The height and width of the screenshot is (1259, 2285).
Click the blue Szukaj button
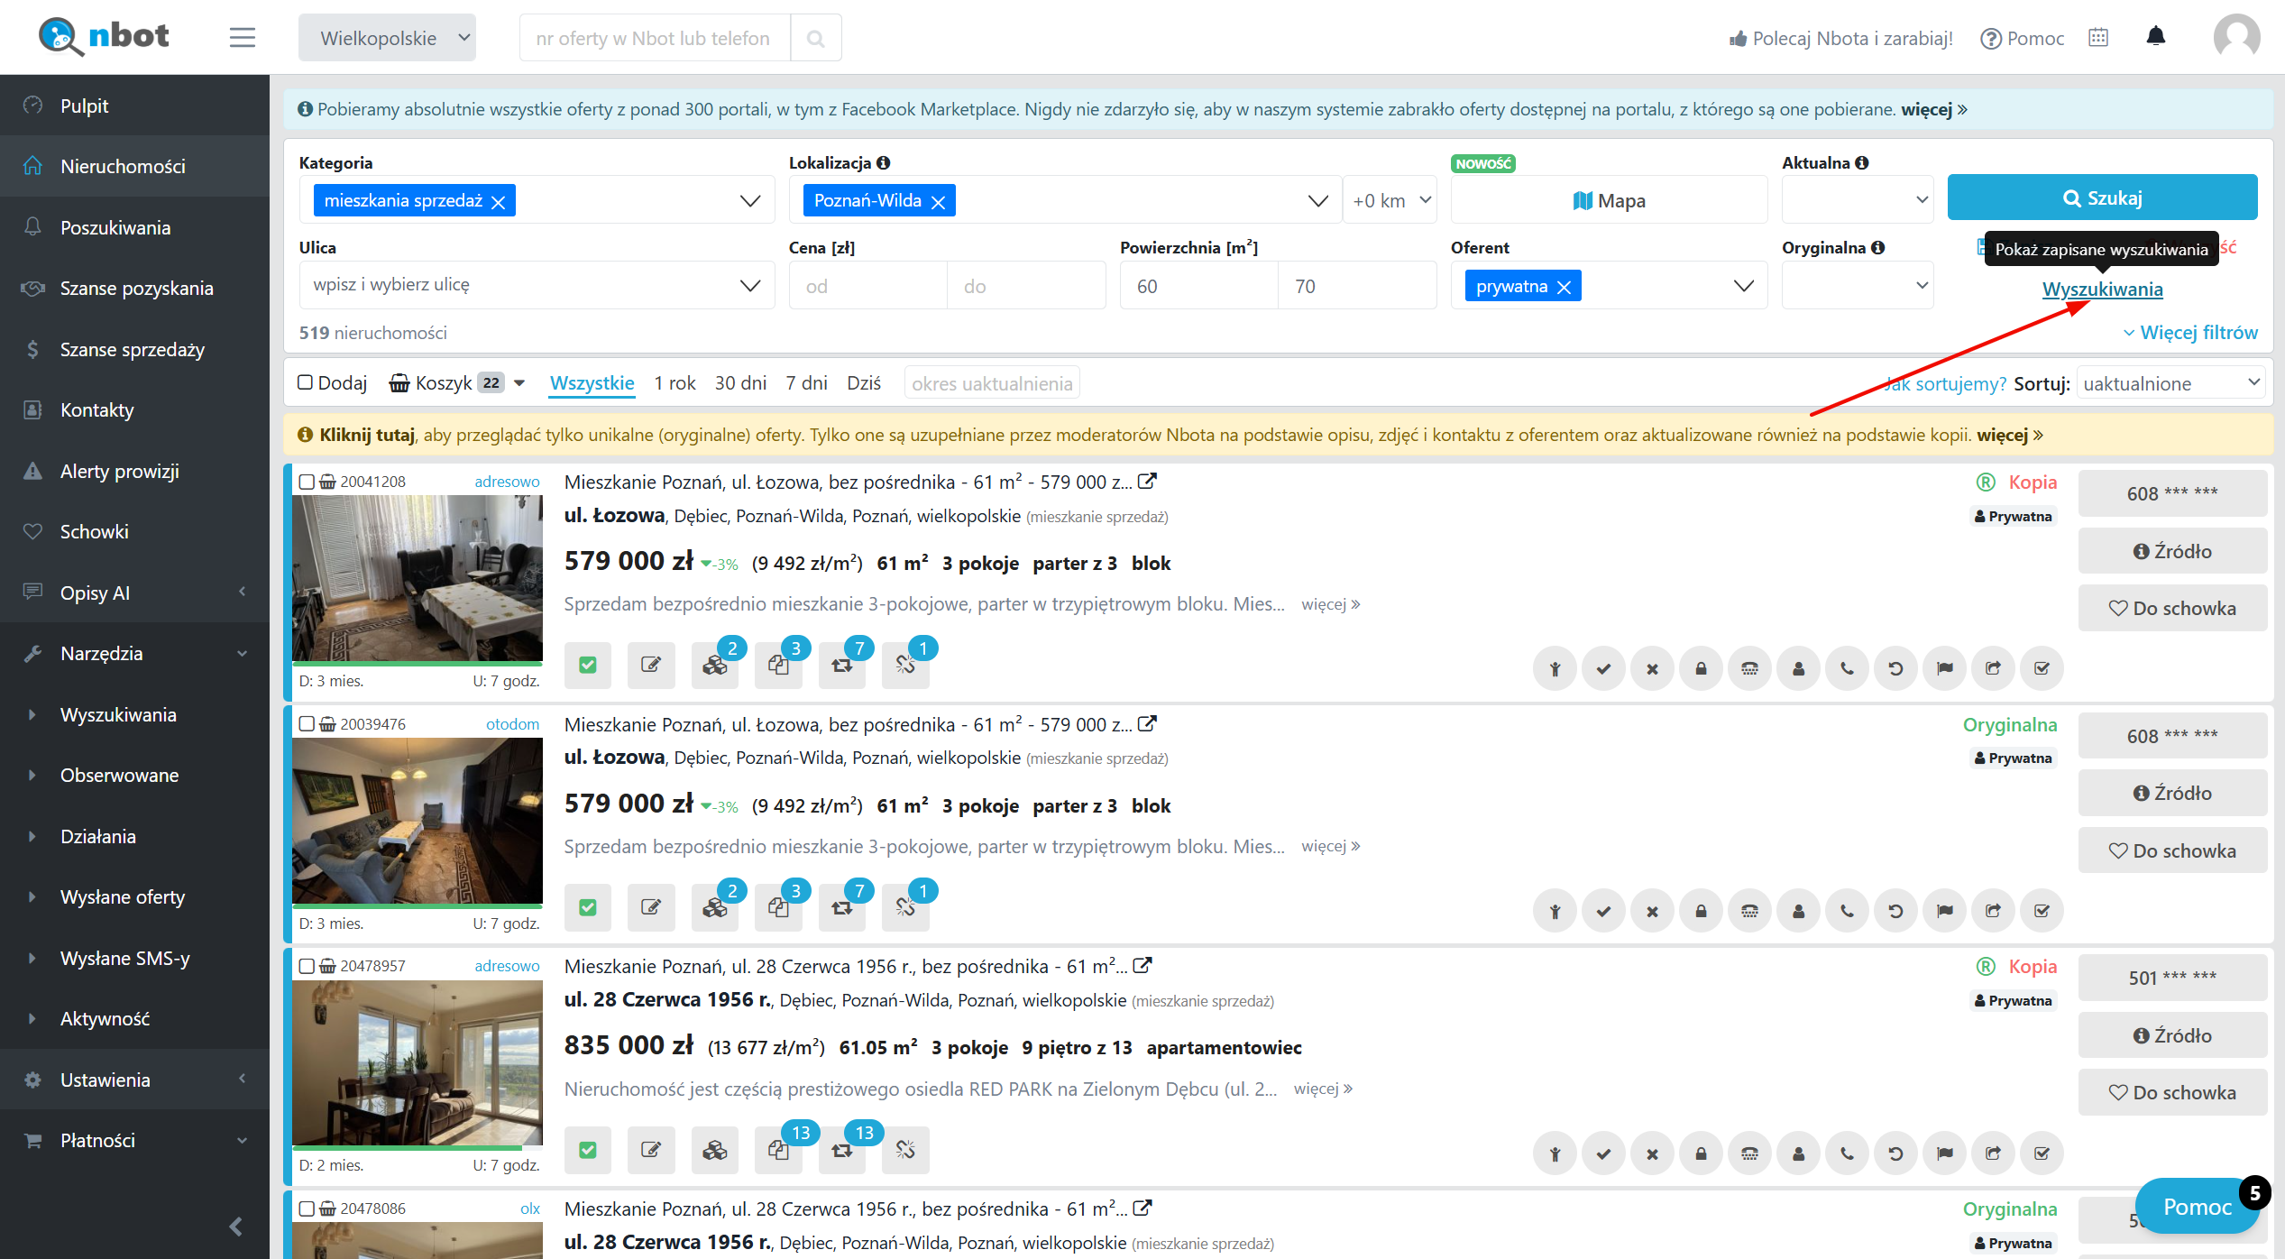(2101, 198)
